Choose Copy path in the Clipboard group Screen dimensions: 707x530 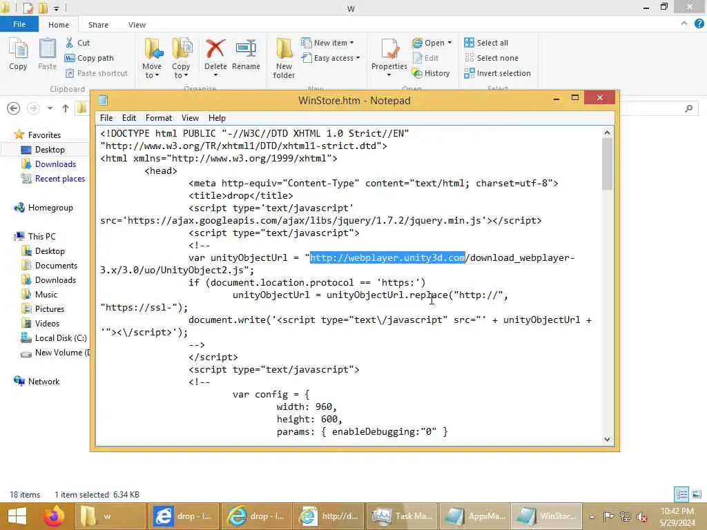89,58
